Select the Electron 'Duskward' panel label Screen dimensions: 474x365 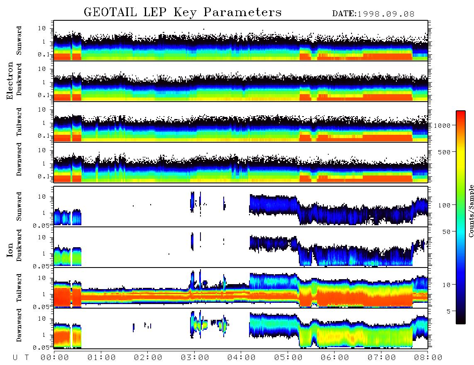[19, 79]
